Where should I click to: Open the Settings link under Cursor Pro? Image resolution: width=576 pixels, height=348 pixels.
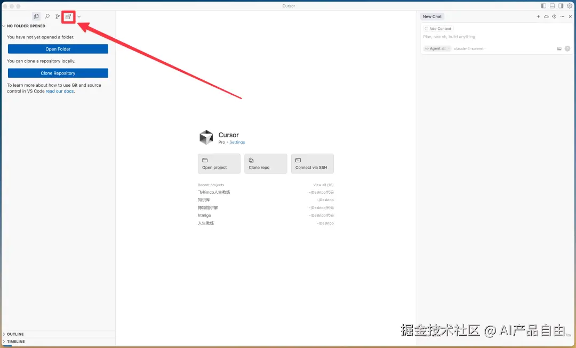(237, 142)
